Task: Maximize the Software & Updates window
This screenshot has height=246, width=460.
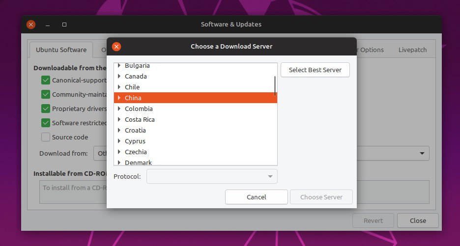Action: click(64, 25)
